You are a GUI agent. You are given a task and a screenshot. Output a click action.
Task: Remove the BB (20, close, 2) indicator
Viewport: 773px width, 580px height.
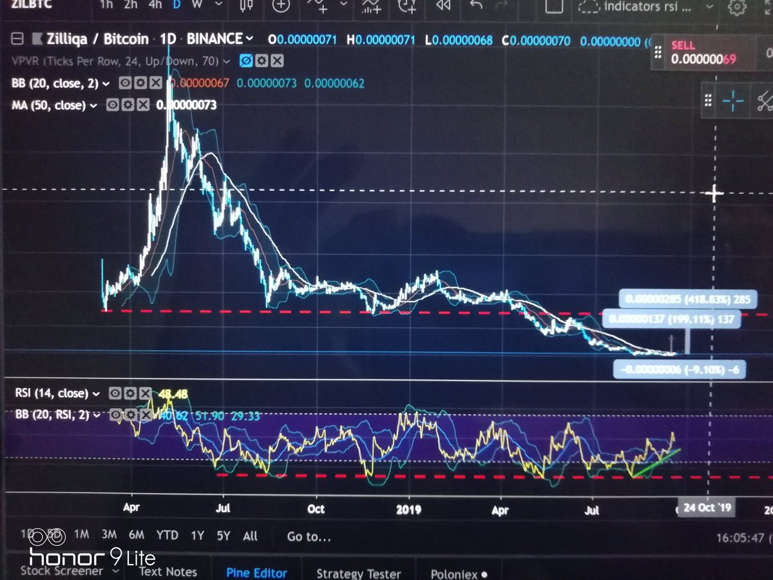[x=156, y=83]
